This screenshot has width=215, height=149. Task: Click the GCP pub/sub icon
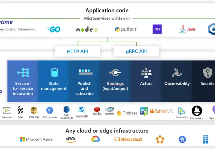[50, 110]
